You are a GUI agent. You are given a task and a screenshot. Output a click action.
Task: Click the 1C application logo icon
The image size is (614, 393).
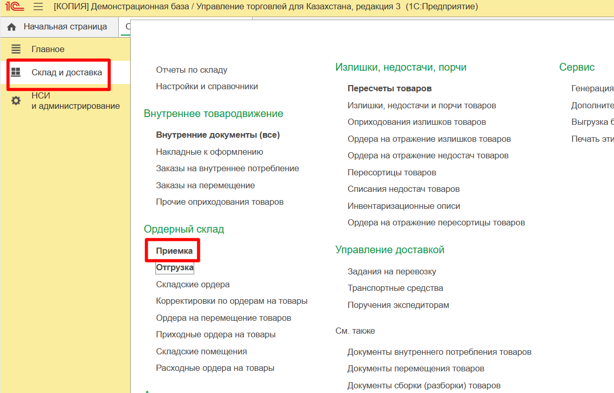13,7
